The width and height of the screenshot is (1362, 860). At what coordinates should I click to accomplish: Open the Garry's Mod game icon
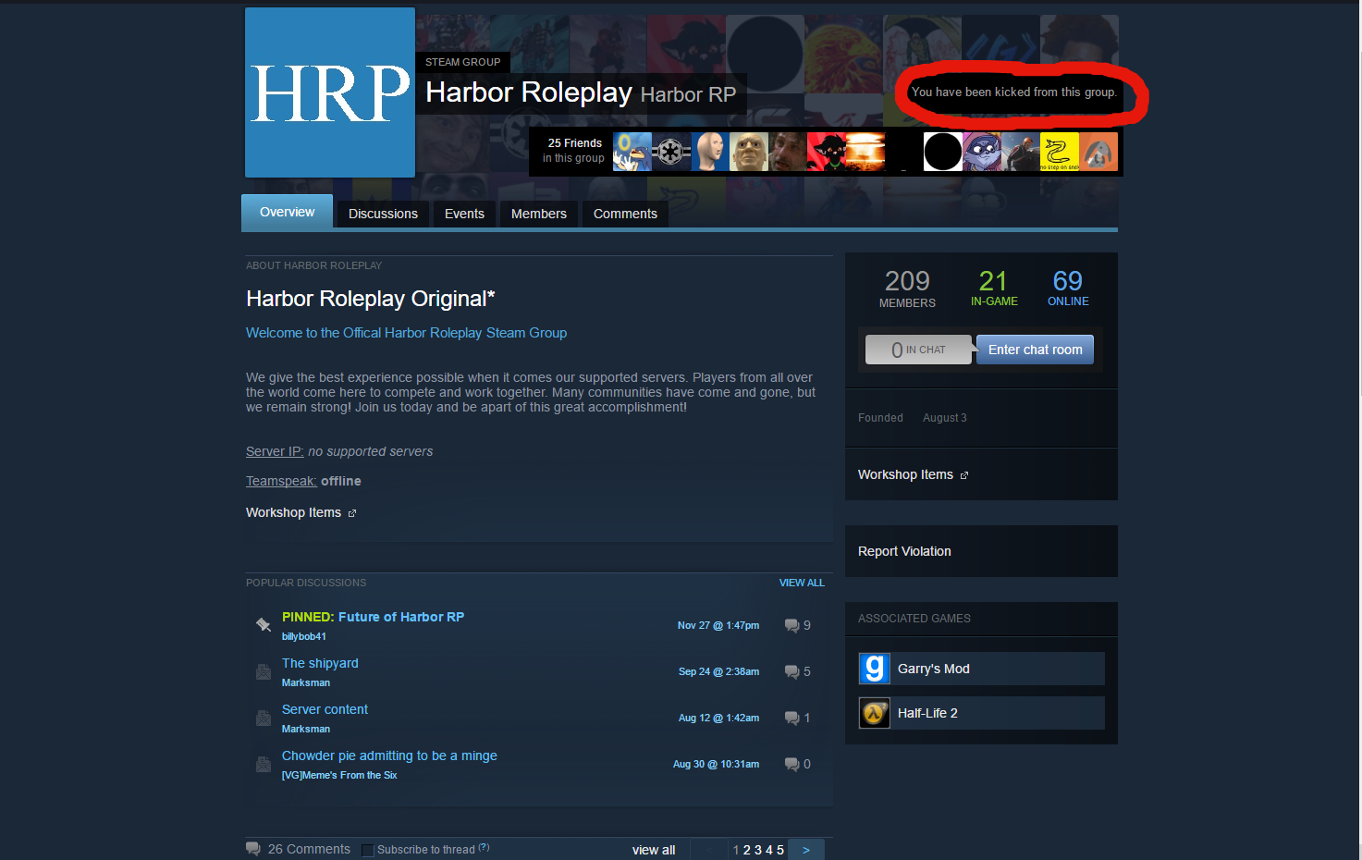coord(875,669)
